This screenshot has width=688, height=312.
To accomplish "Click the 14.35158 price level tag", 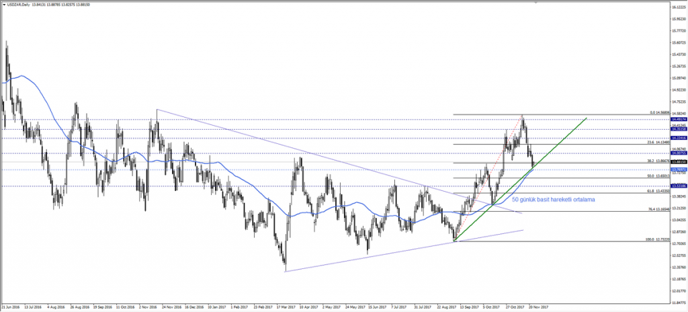I will (679, 129).
